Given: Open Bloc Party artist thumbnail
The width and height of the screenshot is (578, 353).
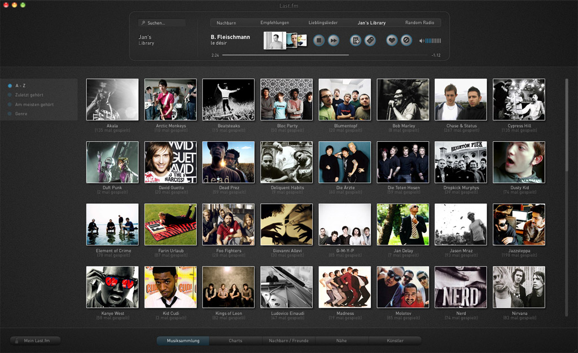Looking at the screenshot, I should [286, 99].
